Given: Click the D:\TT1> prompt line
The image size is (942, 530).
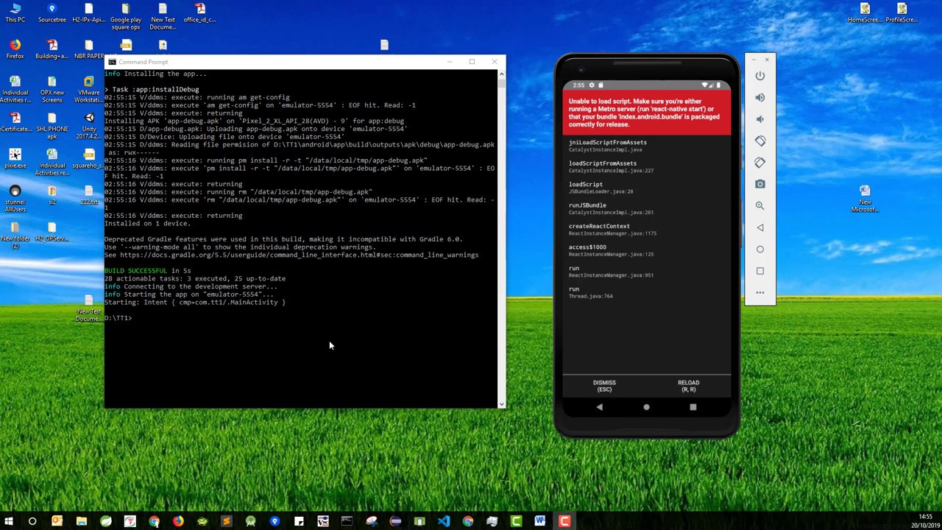Looking at the screenshot, I should pos(118,318).
